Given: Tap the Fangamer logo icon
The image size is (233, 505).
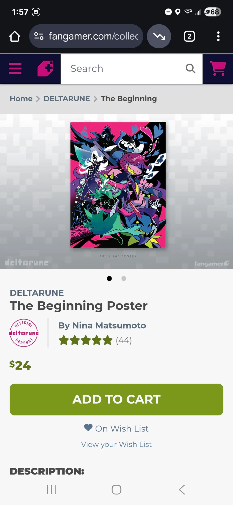Looking at the screenshot, I should 46,69.
